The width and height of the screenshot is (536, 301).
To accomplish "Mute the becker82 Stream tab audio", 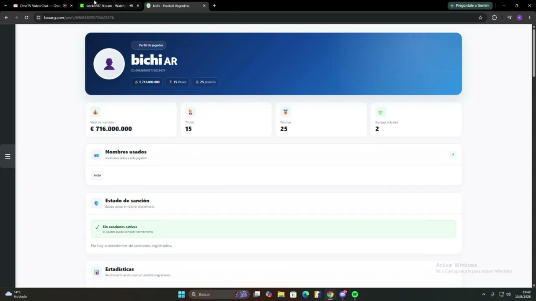I will tap(131, 6).
